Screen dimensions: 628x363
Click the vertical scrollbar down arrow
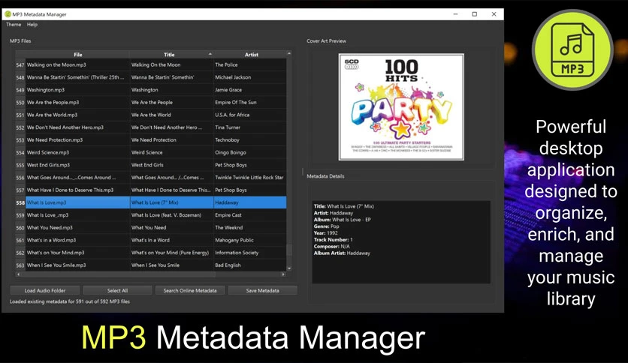[289, 268]
